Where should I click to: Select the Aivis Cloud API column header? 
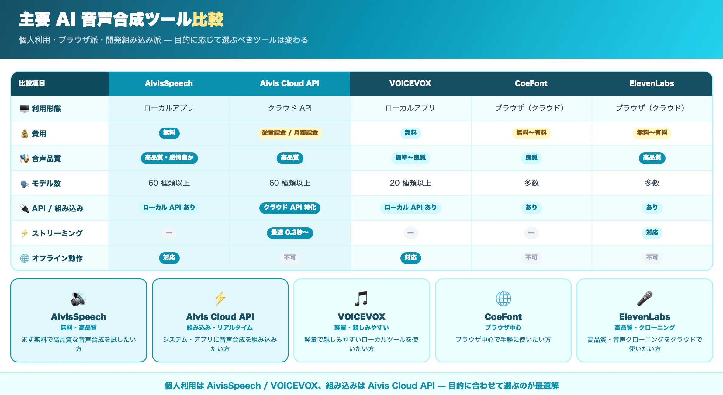(289, 83)
